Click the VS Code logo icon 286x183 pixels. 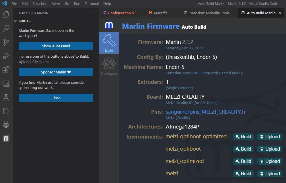tap(4, 3)
